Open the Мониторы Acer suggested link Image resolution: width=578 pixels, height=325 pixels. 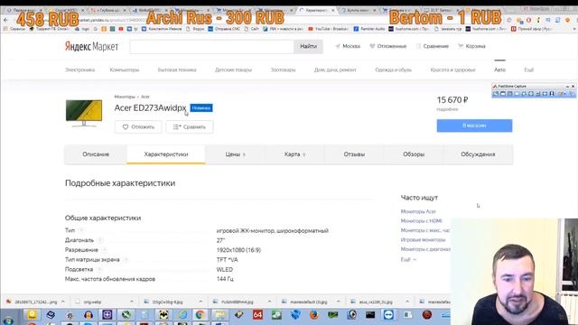(418, 211)
